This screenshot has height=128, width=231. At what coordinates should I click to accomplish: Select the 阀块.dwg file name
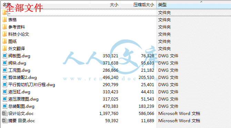click(x=17, y=63)
